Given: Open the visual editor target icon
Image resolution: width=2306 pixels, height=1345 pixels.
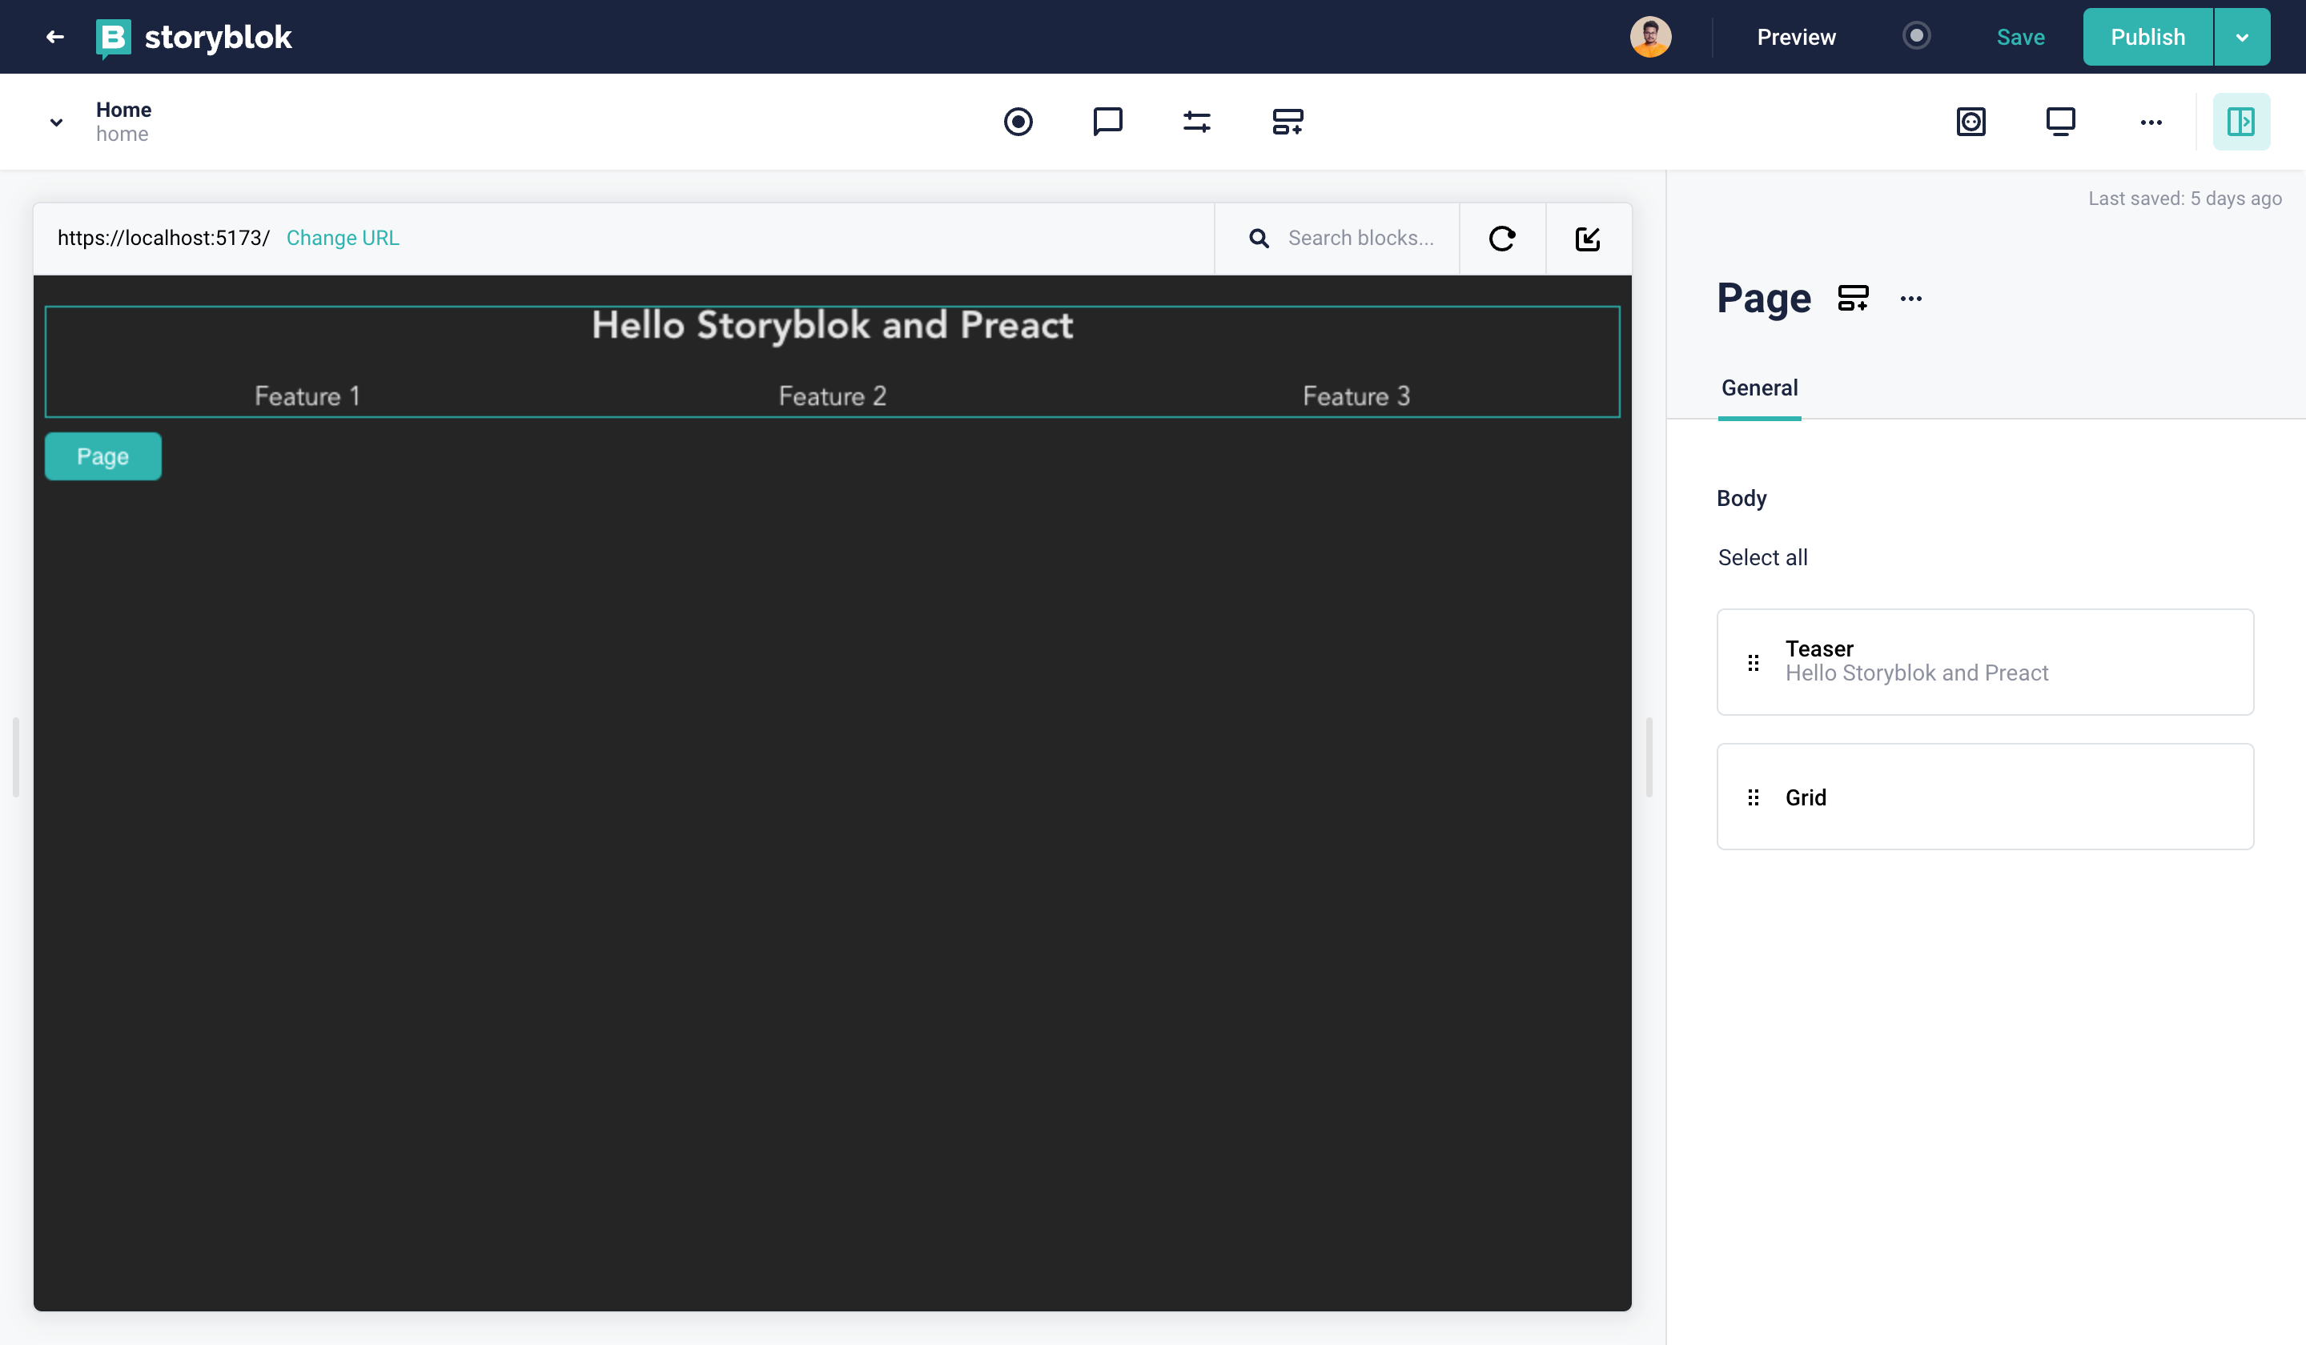Looking at the screenshot, I should click(x=1018, y=122).
